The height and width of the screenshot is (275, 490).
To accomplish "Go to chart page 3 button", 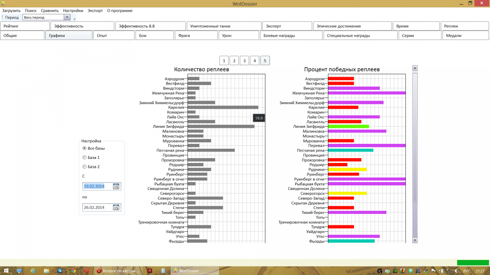I will click(x=244, y=61).
